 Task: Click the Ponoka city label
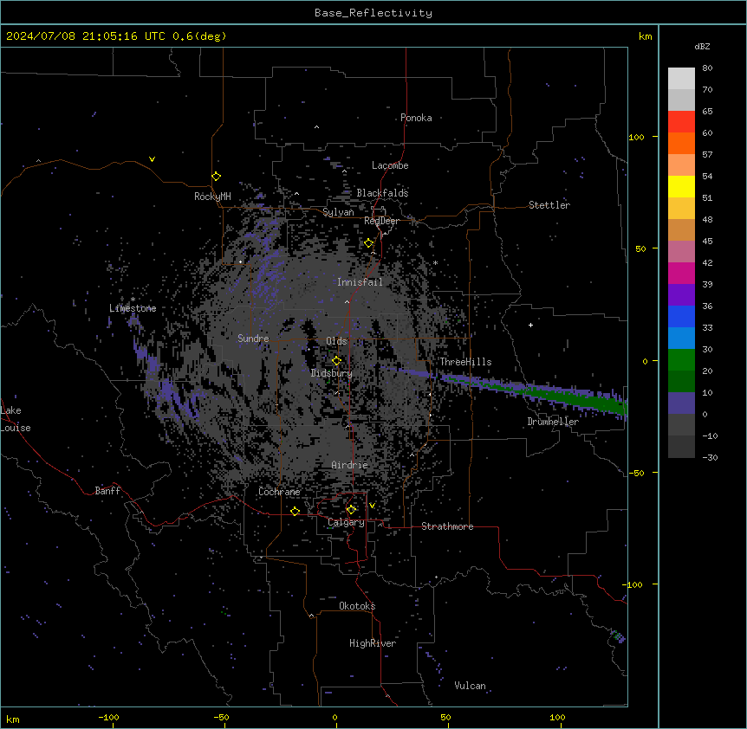(416, 118)
